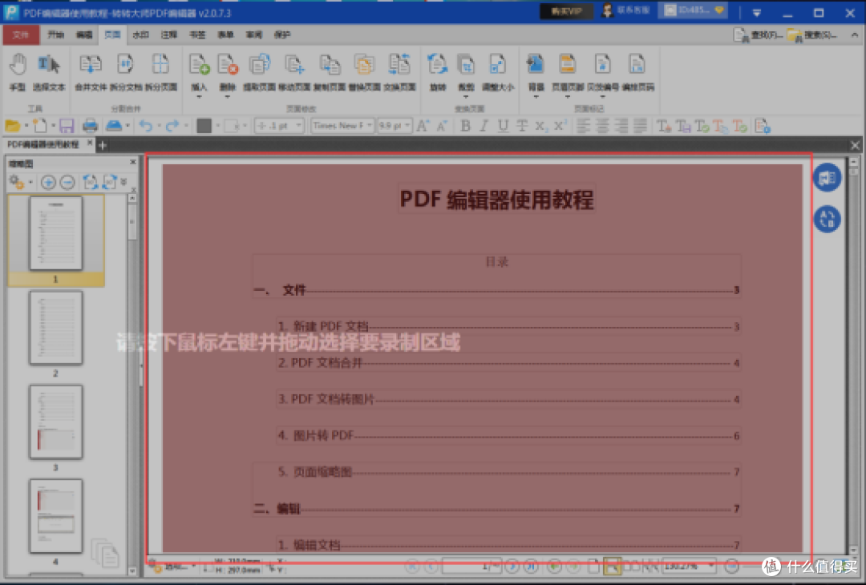Click the Background icon

point(536,65)
